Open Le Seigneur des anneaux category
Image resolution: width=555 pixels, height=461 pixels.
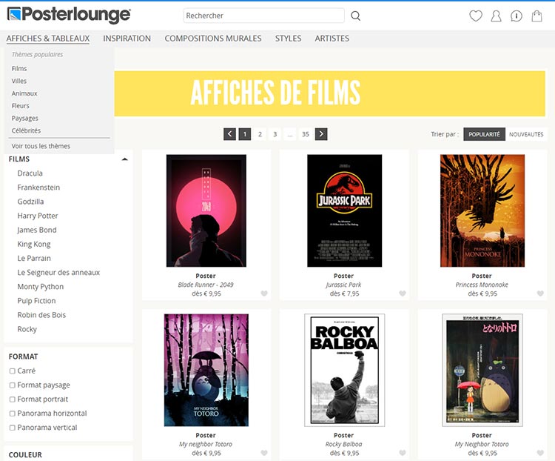[x=58, y=272]
